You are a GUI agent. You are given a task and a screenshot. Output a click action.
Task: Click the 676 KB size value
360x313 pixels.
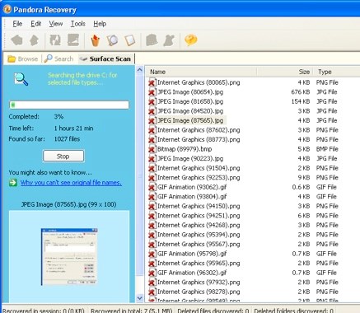click(301, 92)
